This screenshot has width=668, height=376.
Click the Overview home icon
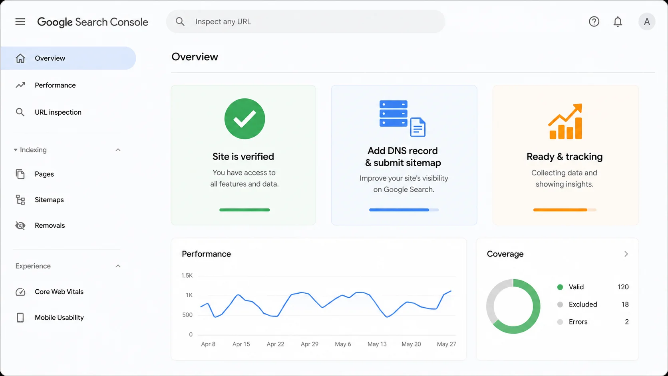20,58
